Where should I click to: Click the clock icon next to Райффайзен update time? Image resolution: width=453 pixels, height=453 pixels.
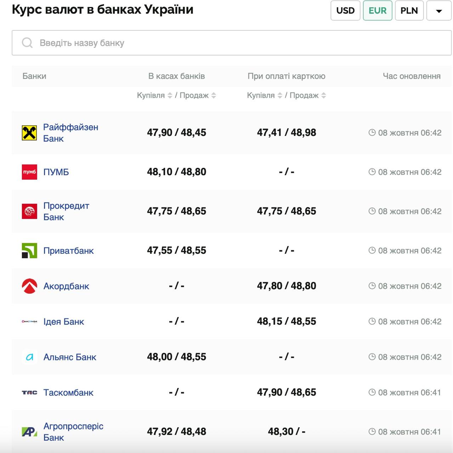click(372, 132)
